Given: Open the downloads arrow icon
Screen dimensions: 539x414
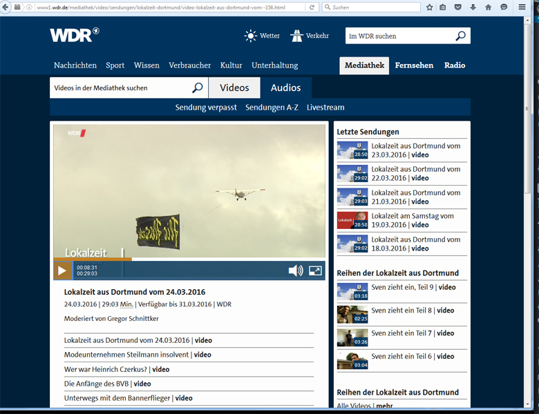Looking at the screenshot, I should point(473,7).
